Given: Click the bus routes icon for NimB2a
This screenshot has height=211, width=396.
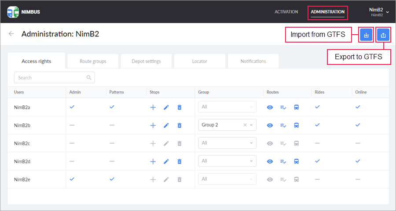Looking at the screenshot, I should [x=297, y=107].
